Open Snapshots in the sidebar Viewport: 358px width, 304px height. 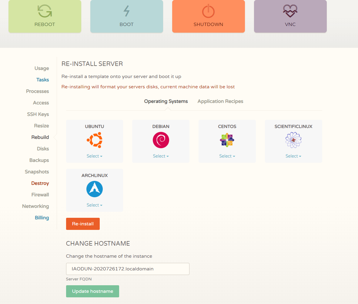click(37, 172)
